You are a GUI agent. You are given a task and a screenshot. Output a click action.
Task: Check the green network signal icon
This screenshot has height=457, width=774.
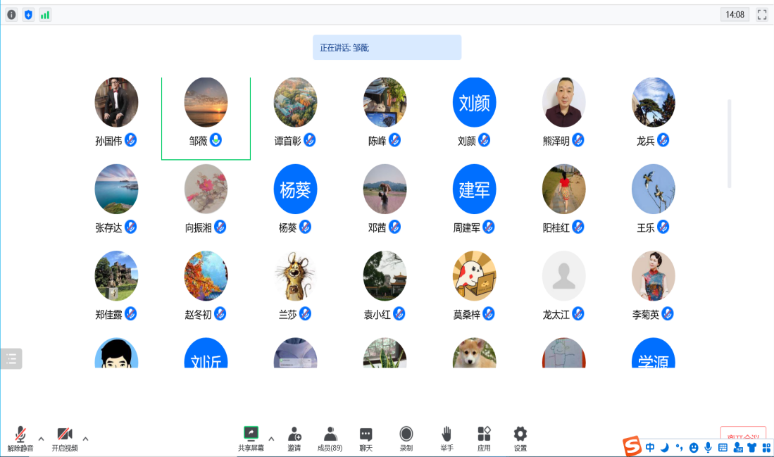(45, 15)
